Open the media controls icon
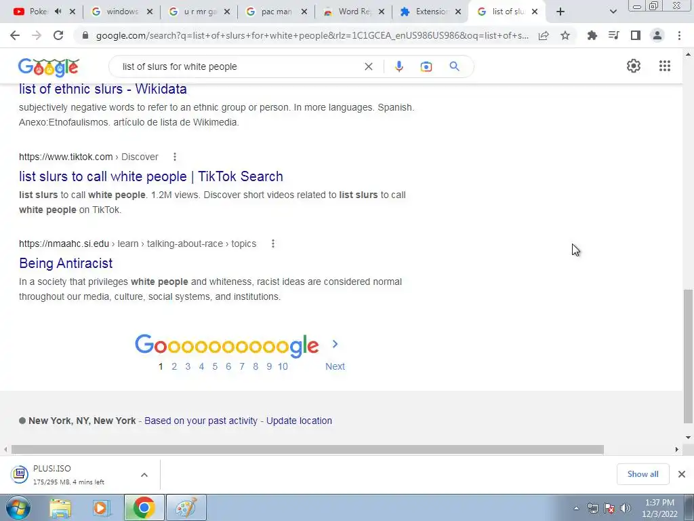 coord(614,35)
